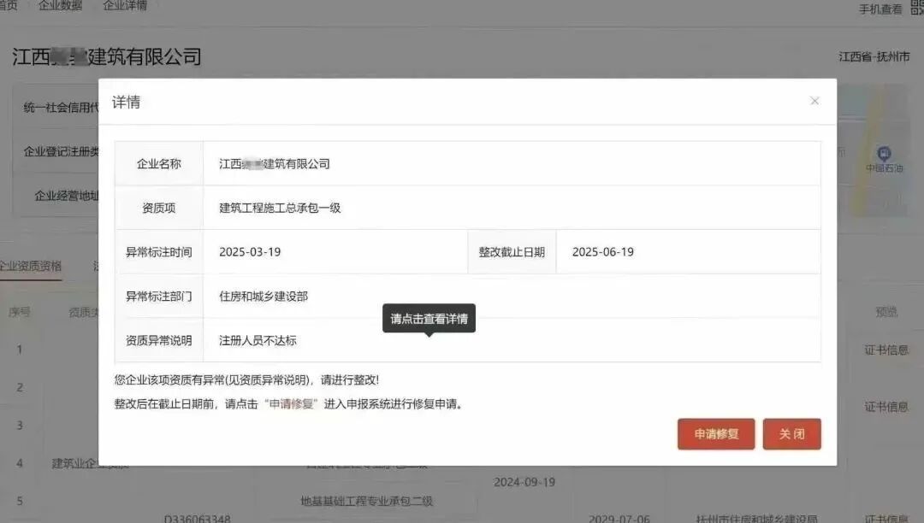Screen dimensions: 924x523
Task: Close the 详情 dialog with the X
Action: tap(814, 101)
